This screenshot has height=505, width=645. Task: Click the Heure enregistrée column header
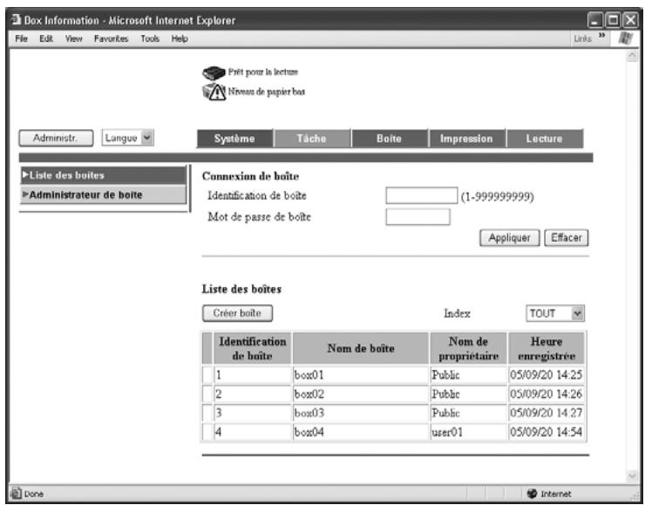547,349
